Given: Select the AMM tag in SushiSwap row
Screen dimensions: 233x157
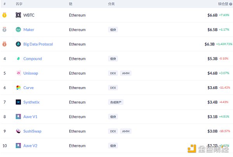Looking at the screenshot, I should (x=126, y=131).
